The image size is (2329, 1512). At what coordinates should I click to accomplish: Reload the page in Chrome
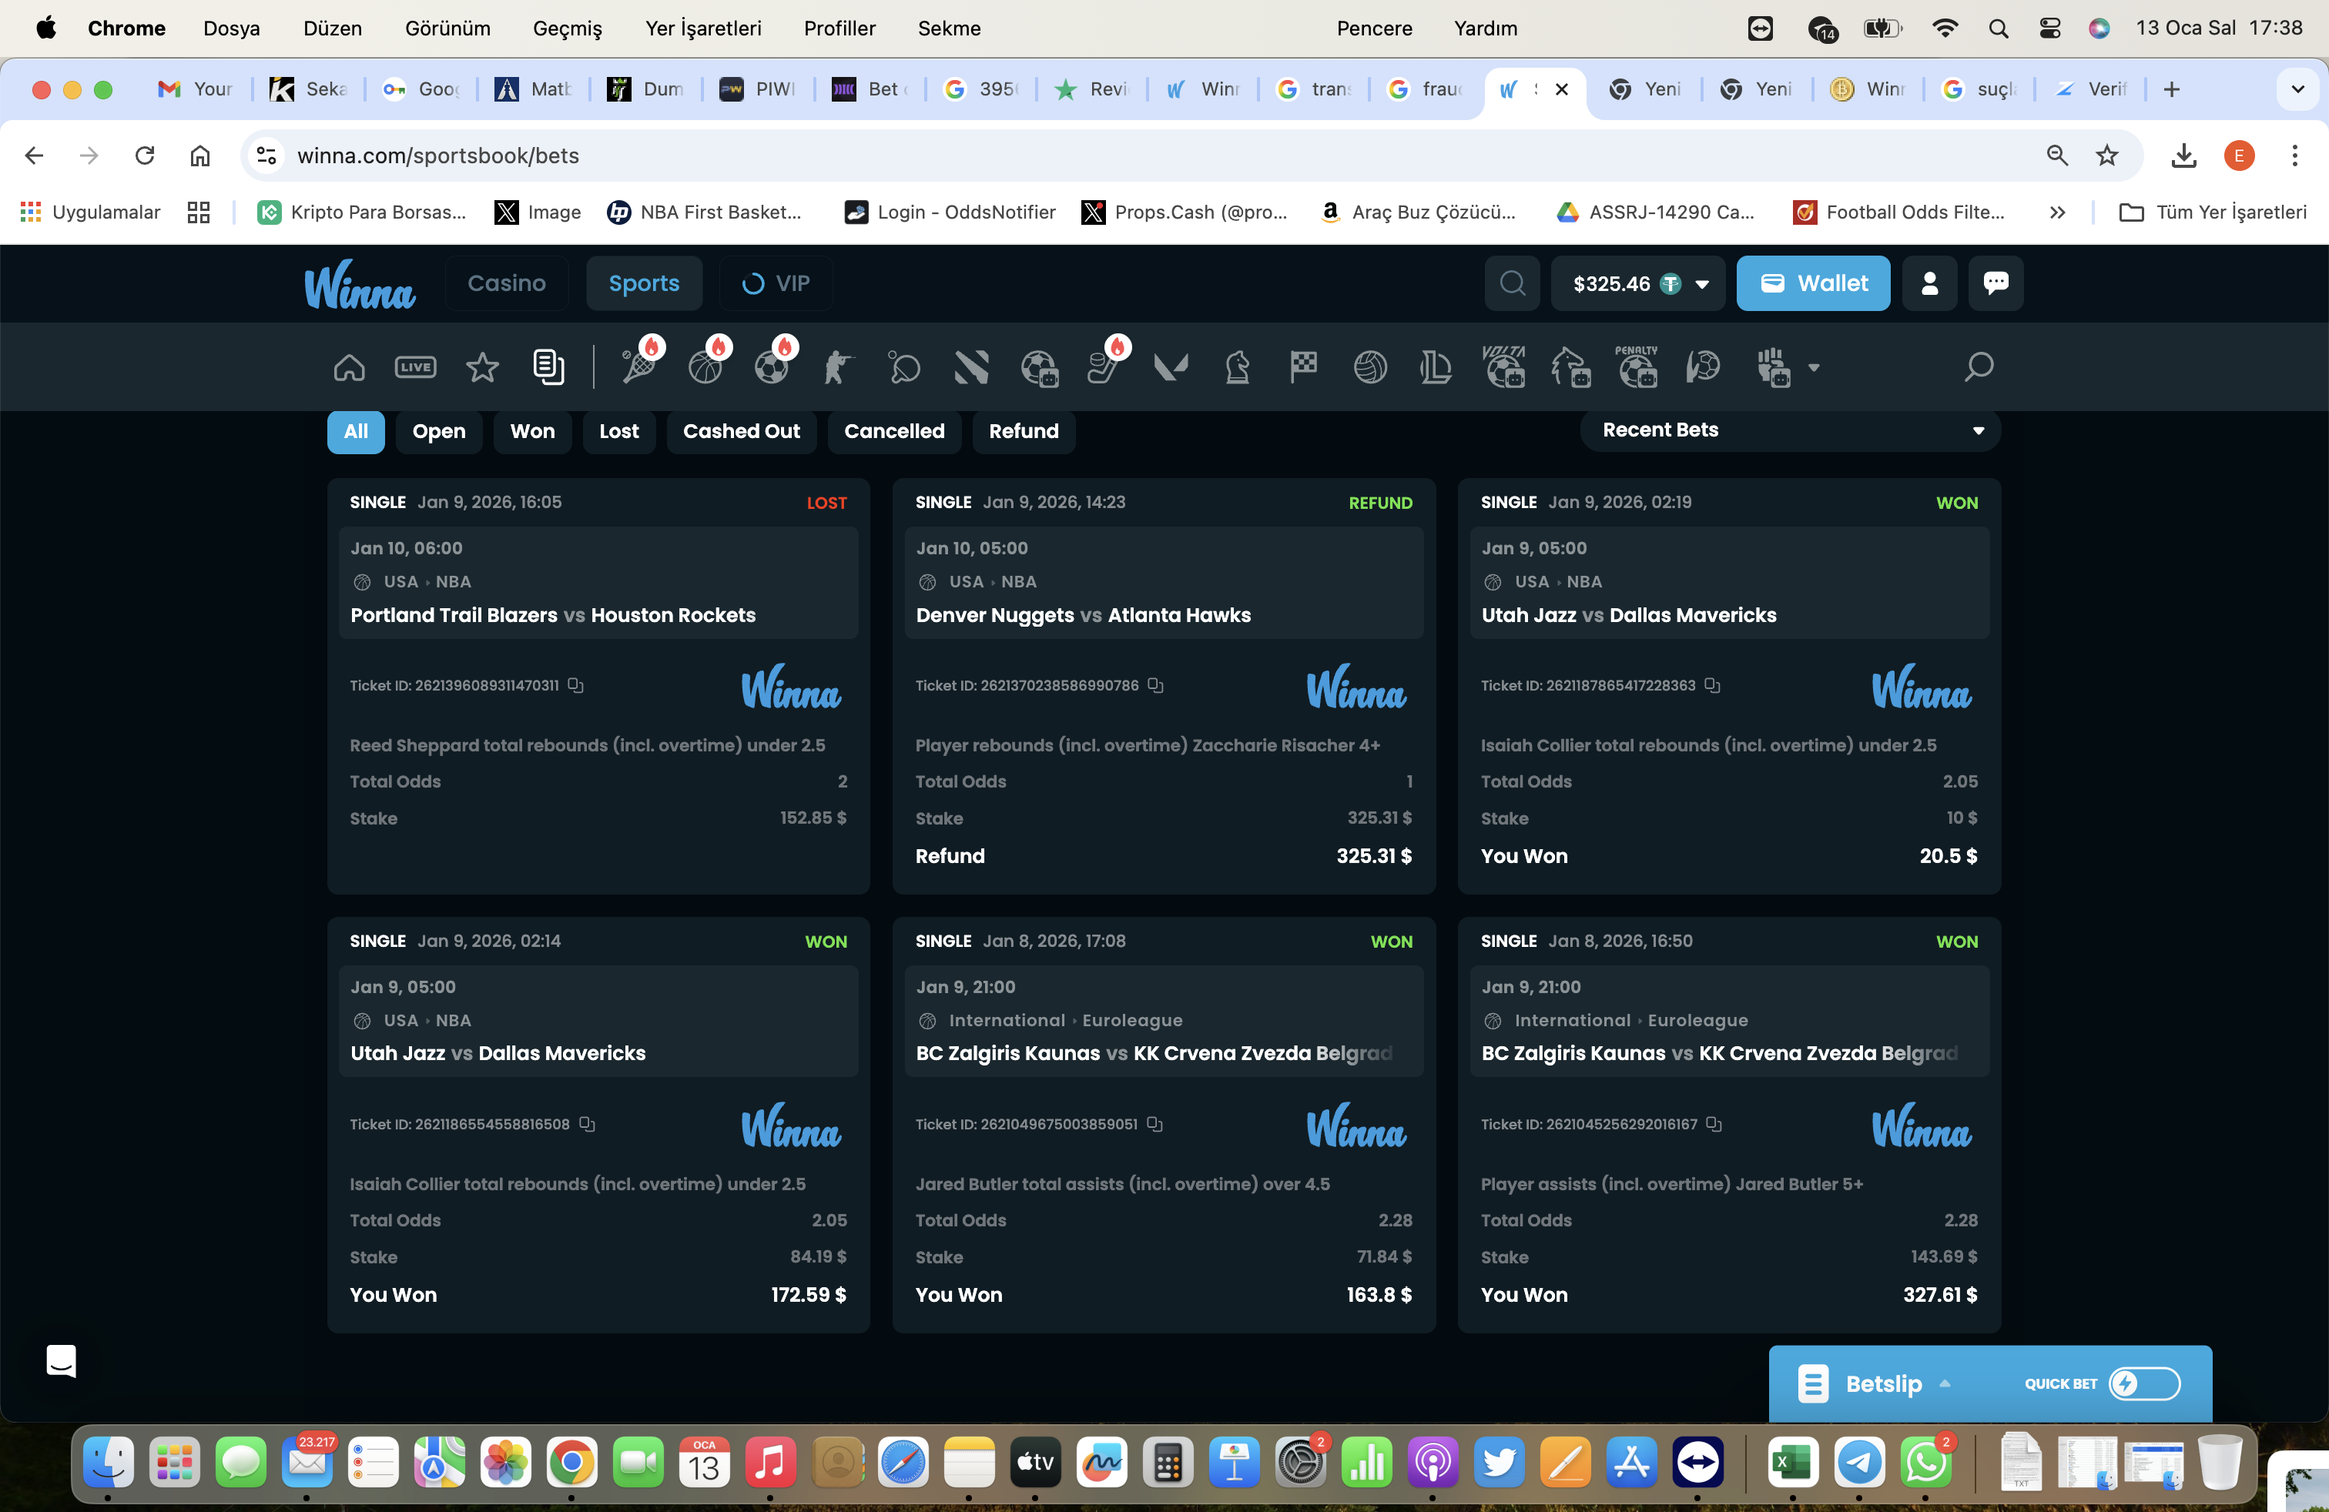[145, 156]
